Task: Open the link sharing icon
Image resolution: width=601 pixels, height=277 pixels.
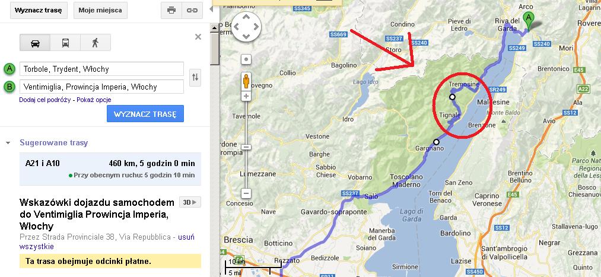Action: [x=192, y=10]
